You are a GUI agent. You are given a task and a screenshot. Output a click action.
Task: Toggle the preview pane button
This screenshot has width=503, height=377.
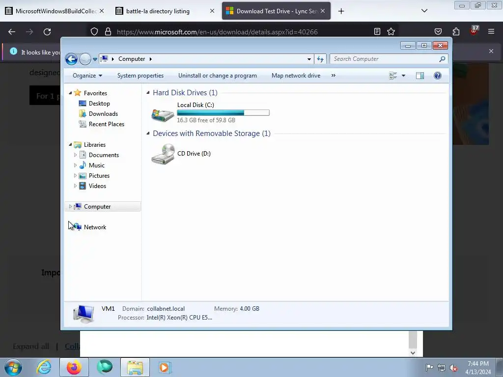[420, 76]
